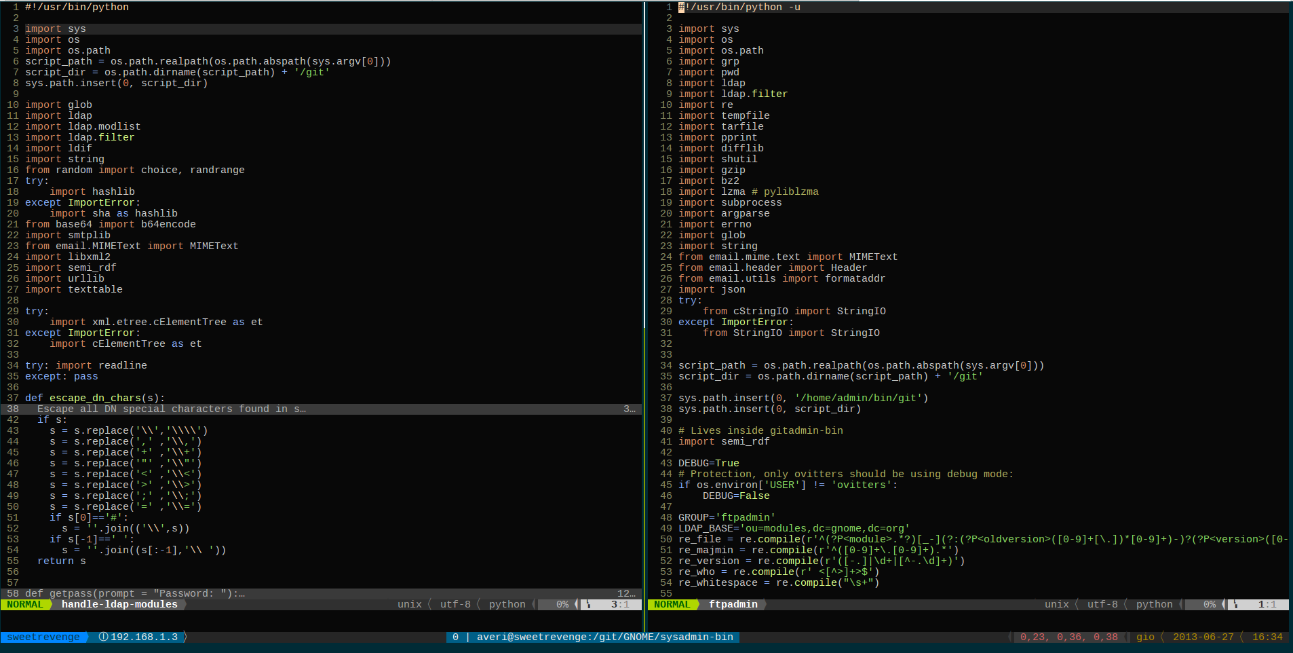Click the 'if s[0]=='#':' line
The image size is (1293, 653).
[x=89, y=517]
